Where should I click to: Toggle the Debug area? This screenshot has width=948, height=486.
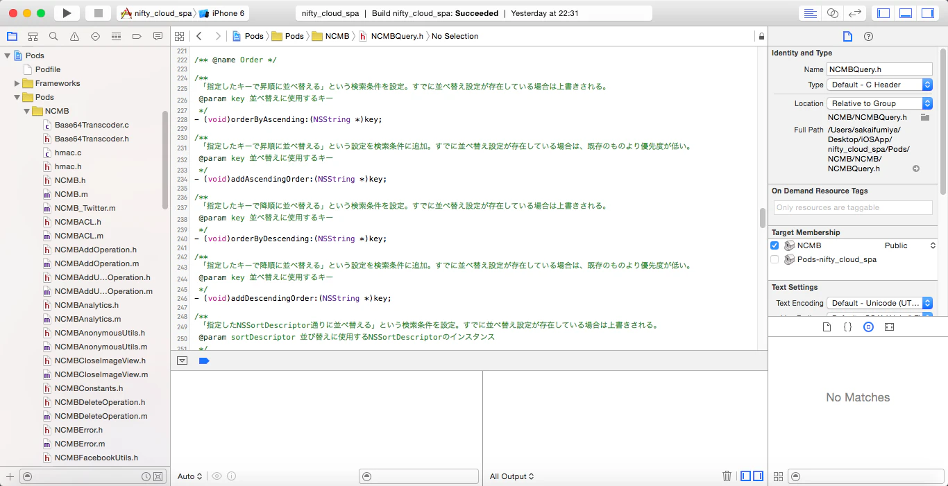906,13
